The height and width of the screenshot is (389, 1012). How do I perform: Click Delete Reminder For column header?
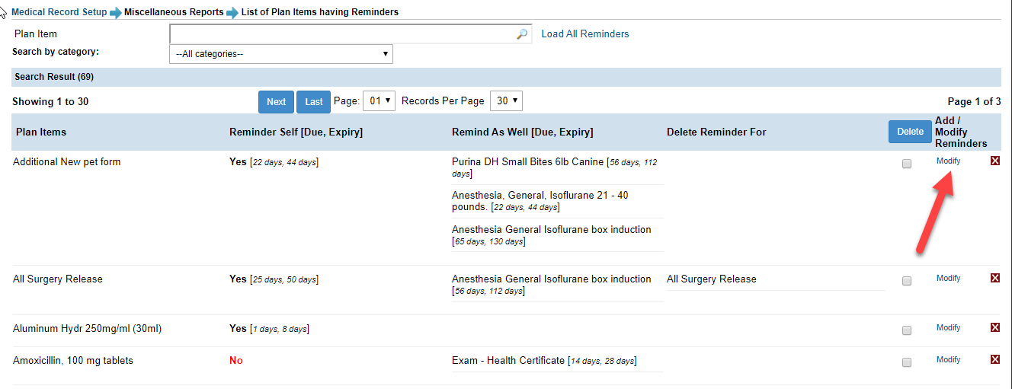coord(716,132)
